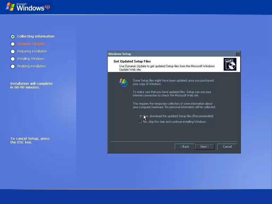Click 'Use Dynamic Update to get updated Setup files' subtitle
Image resolution: width=272 pixels, height=204 pixels.
click(x=167, y=68)
